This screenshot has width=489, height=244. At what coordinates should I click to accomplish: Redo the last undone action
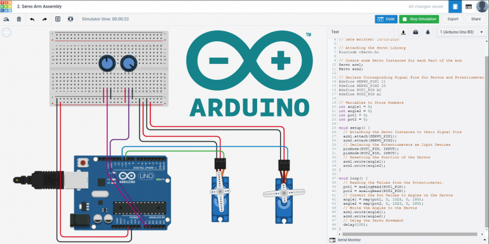tap(44, 19)
